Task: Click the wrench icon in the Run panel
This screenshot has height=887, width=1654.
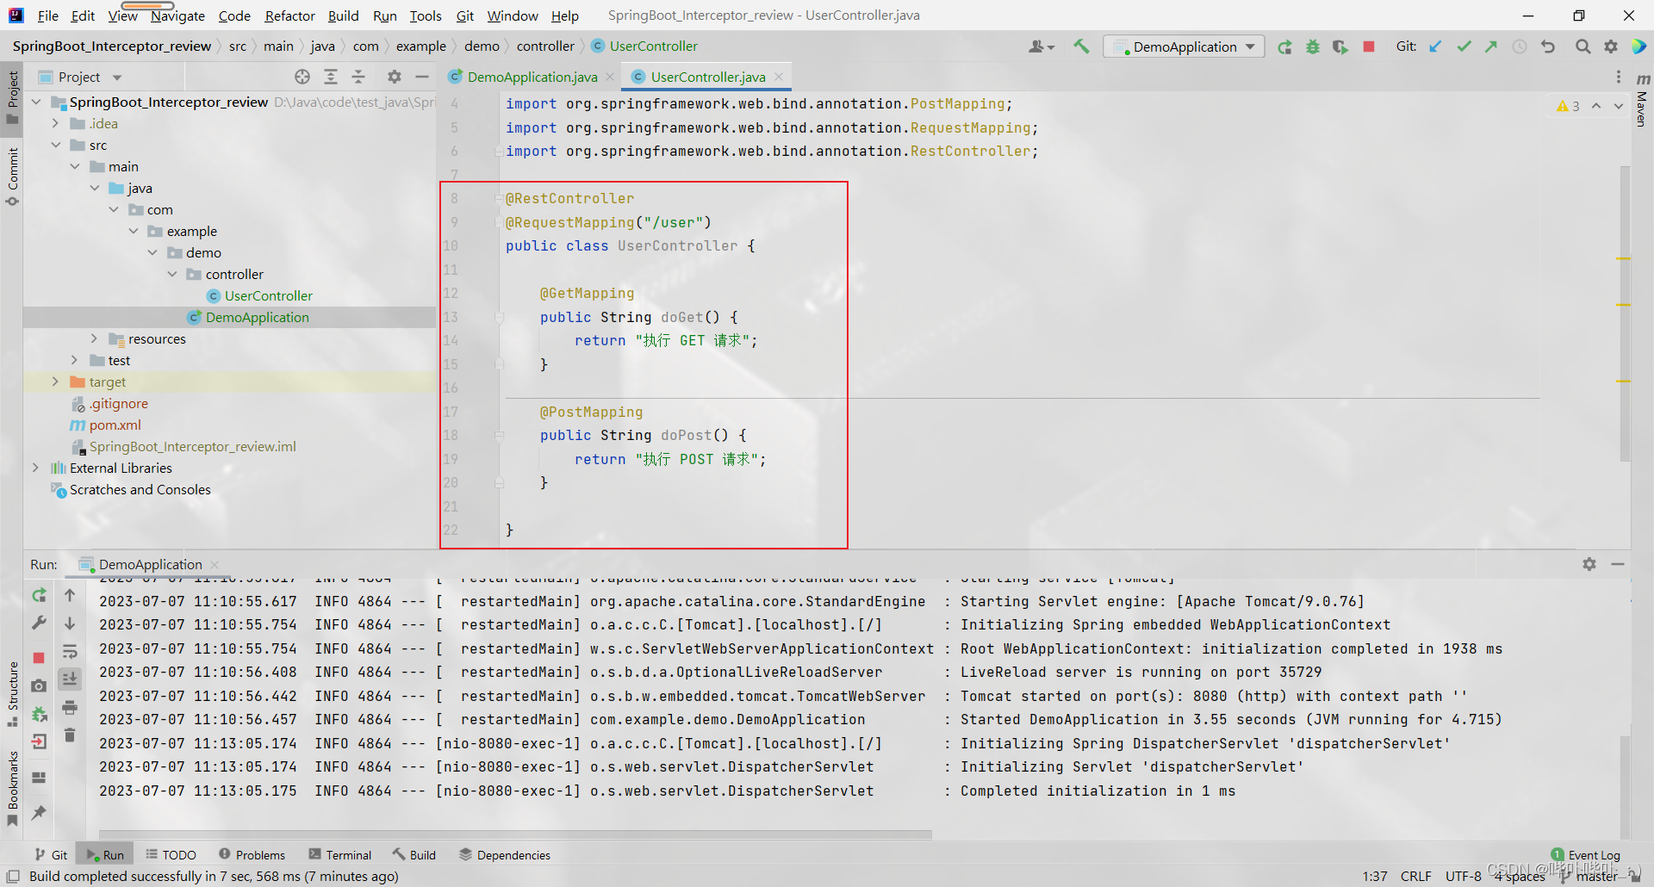Action: (39, 623)
